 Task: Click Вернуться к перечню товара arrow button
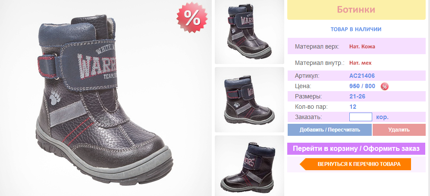pos(355,164)
